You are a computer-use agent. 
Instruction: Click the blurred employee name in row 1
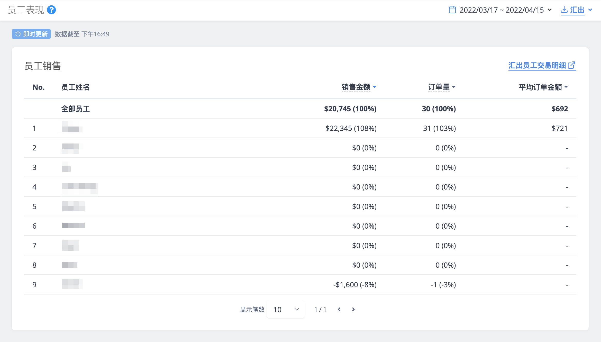[x=72, y=127]
